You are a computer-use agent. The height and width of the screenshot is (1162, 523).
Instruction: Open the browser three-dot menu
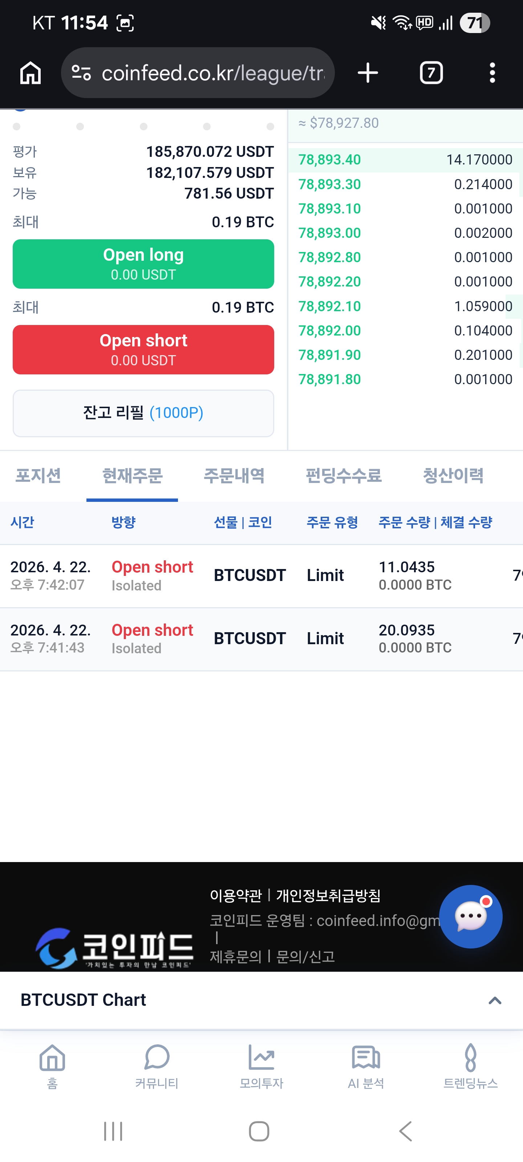coord(492,73)
